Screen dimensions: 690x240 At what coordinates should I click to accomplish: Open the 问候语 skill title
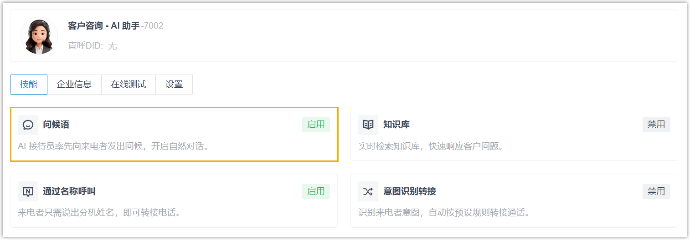tap(56, 125)
